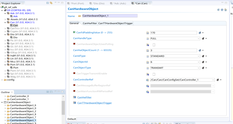Click the CanHandleType label link
233x124 pixels.
[82, 38]
